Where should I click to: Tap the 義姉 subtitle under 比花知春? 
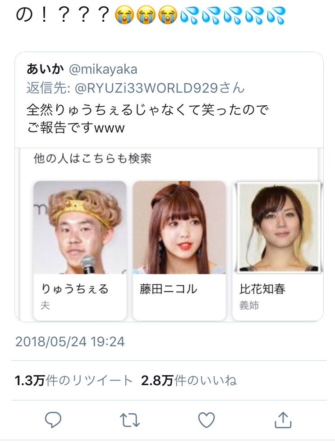click(249, 306)
